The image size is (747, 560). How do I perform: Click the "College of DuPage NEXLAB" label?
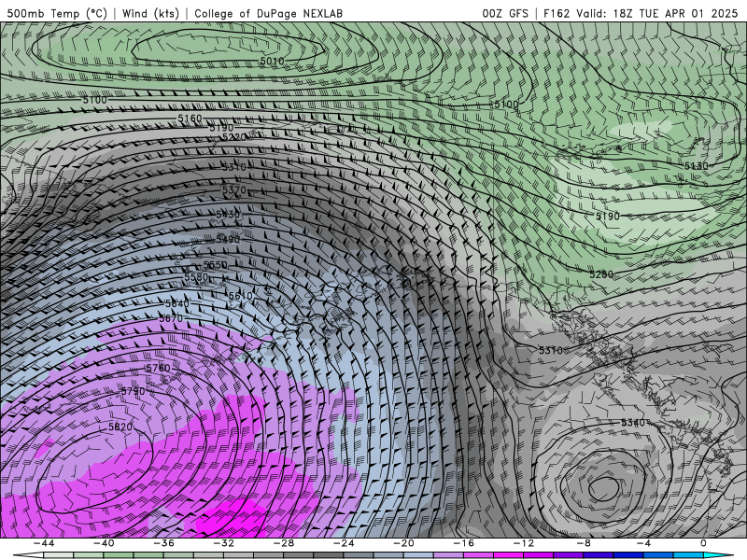pos(268,13)
